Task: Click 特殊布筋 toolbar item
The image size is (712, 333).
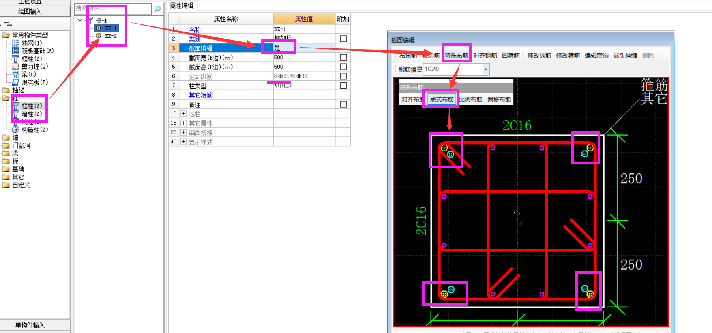Action: pos(456,56)
